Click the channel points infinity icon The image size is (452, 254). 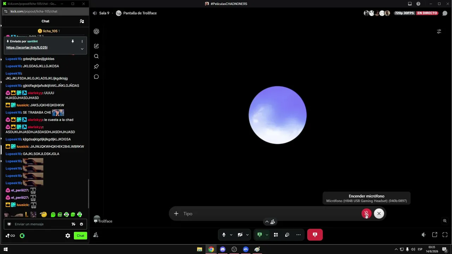[x=10, y=236]
